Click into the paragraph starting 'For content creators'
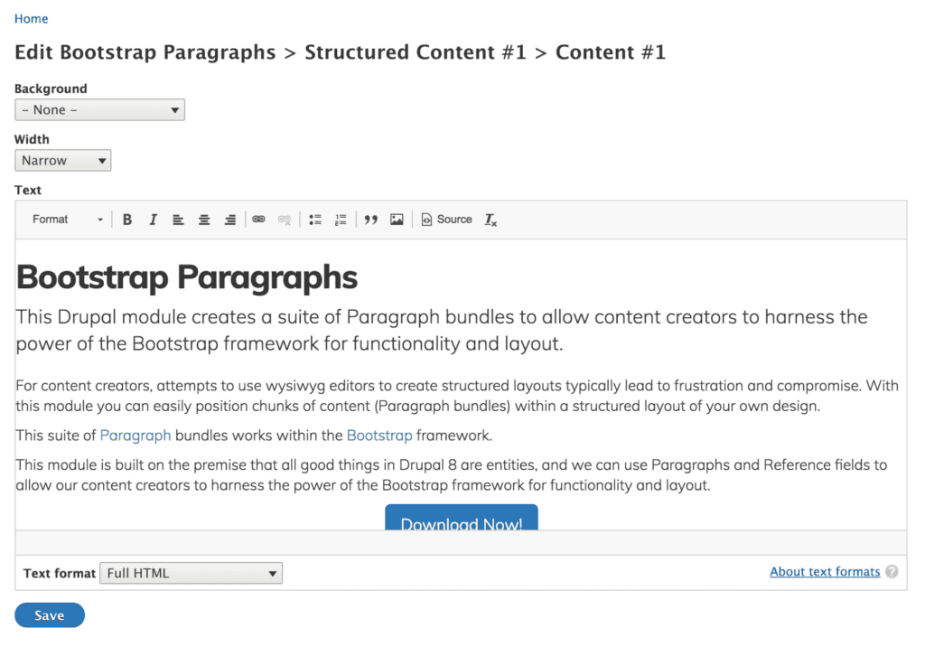This screenshot has width=925, height=647. (x=457, y=396)
